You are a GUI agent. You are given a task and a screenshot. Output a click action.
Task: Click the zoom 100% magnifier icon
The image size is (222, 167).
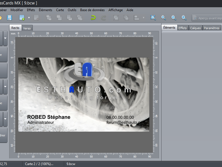(163, 18)
